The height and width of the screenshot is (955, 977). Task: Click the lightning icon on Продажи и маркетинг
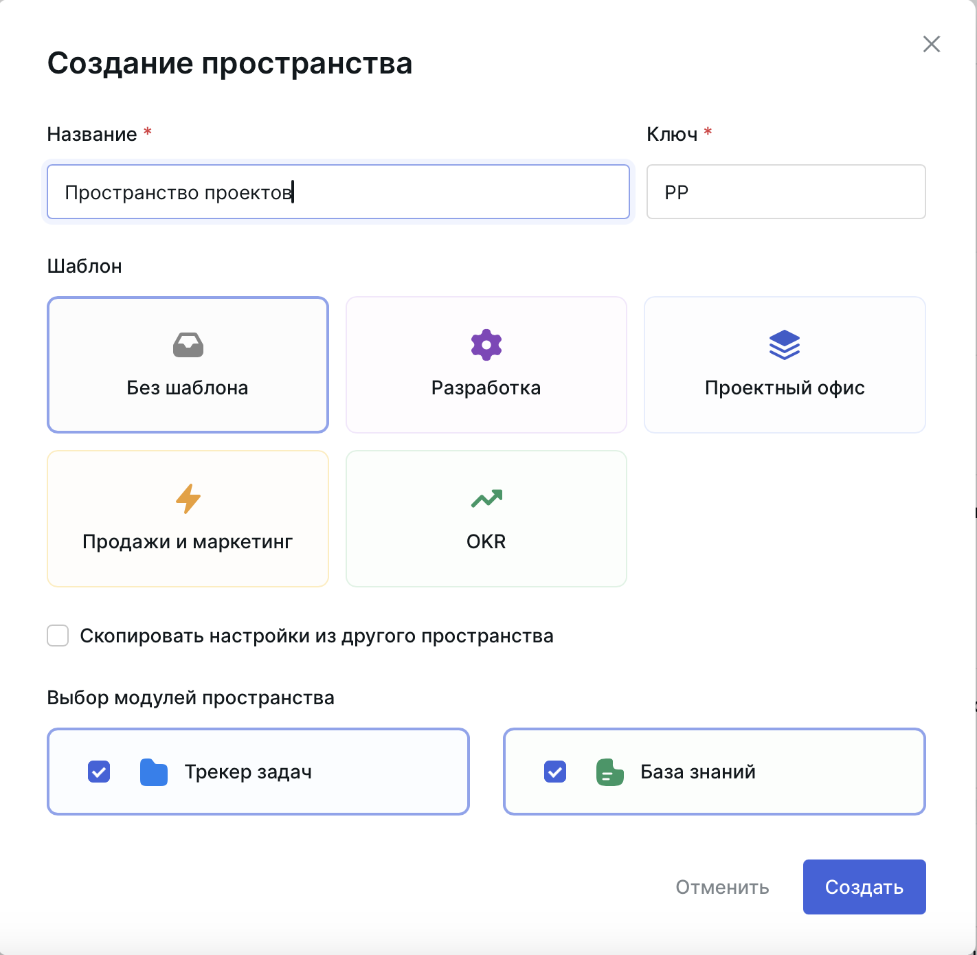click(x=188, y=499)
